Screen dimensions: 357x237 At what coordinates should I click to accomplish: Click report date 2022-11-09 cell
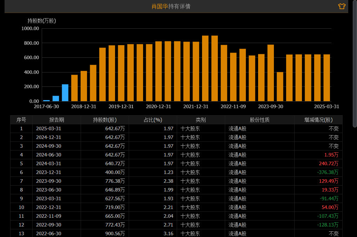tap(48, 216)
